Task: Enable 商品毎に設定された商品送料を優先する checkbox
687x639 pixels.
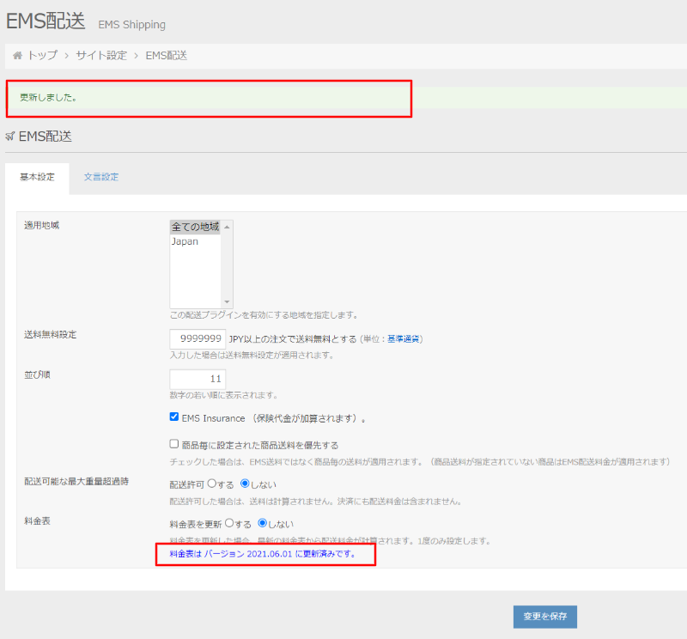Action: pyautogui.click(x=174, y=445)
